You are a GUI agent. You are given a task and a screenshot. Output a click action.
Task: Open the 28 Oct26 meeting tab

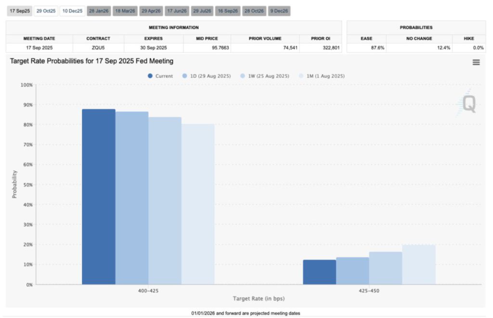pyautogui.click(x=254, y=11)
